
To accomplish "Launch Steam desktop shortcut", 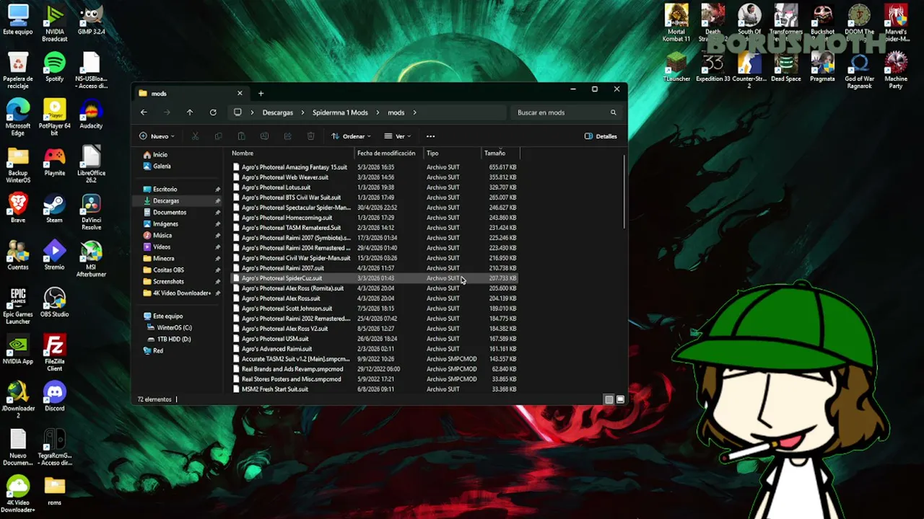I will click(x=55, y=208).
